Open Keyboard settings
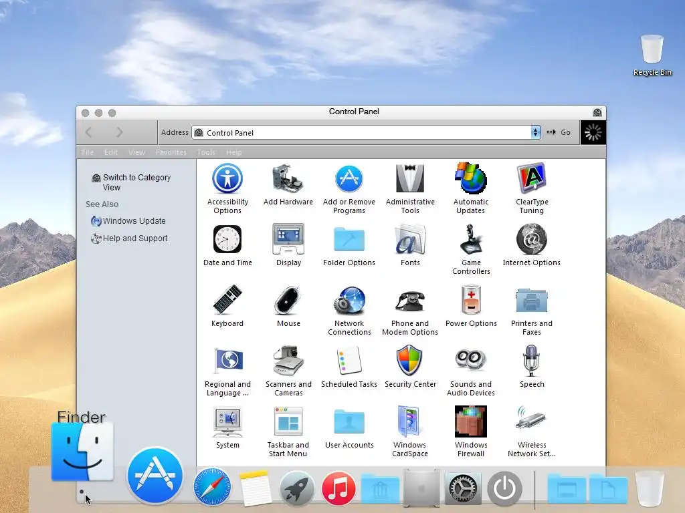 pyautogui.click(x=227, y=305)
